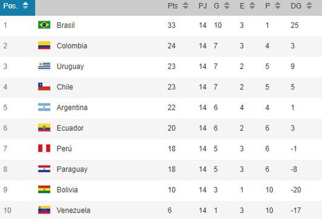Screen dimensions: 322x219
Task: Click the Perú flag icon
Action: [44, 149]
